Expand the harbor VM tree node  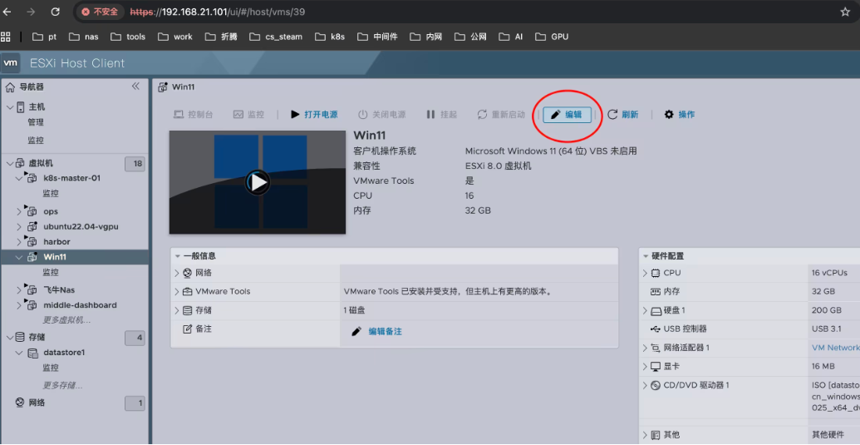pyautogui.click(x=19, y=241)
